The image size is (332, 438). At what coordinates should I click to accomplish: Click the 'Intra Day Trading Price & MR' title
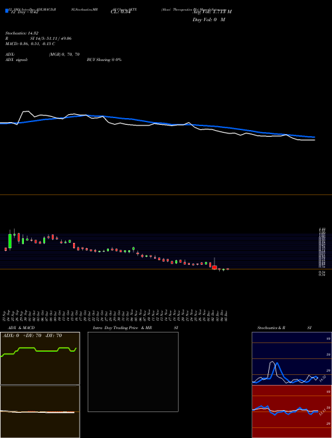point(122,328)
